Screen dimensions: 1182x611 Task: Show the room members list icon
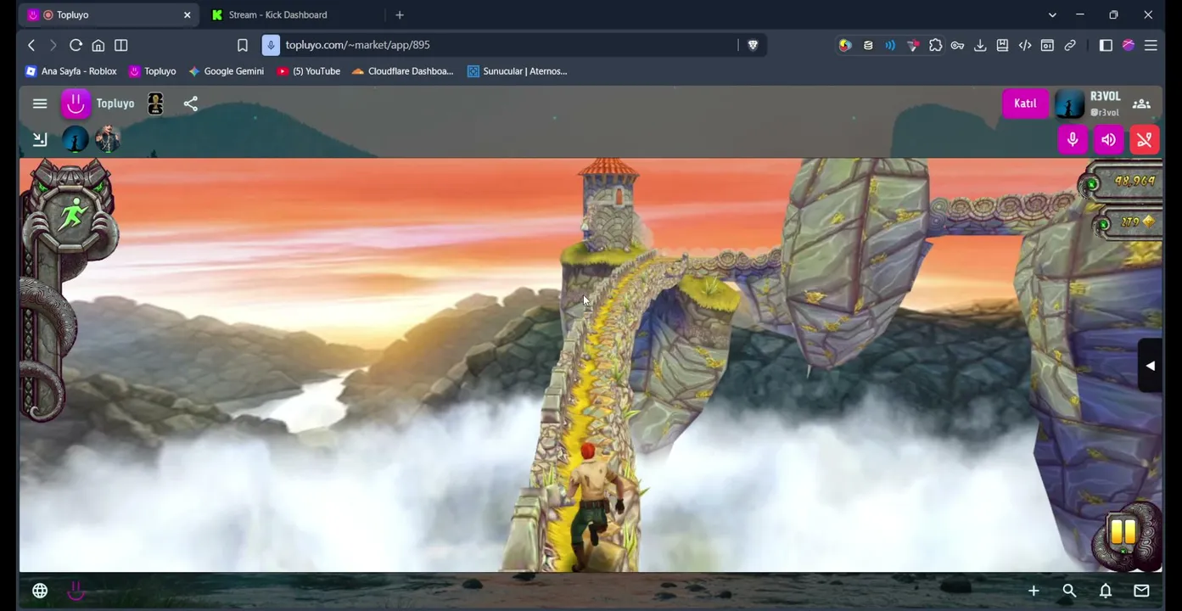[x=1141, y=104]
